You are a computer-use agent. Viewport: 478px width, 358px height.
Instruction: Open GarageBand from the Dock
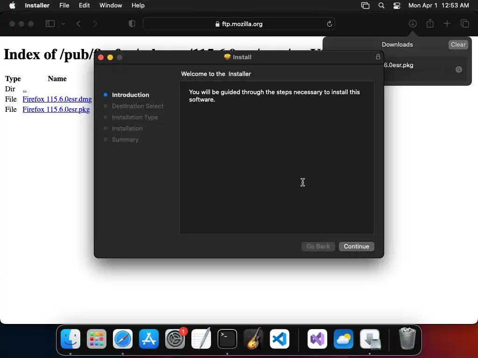tap(253, 339)
